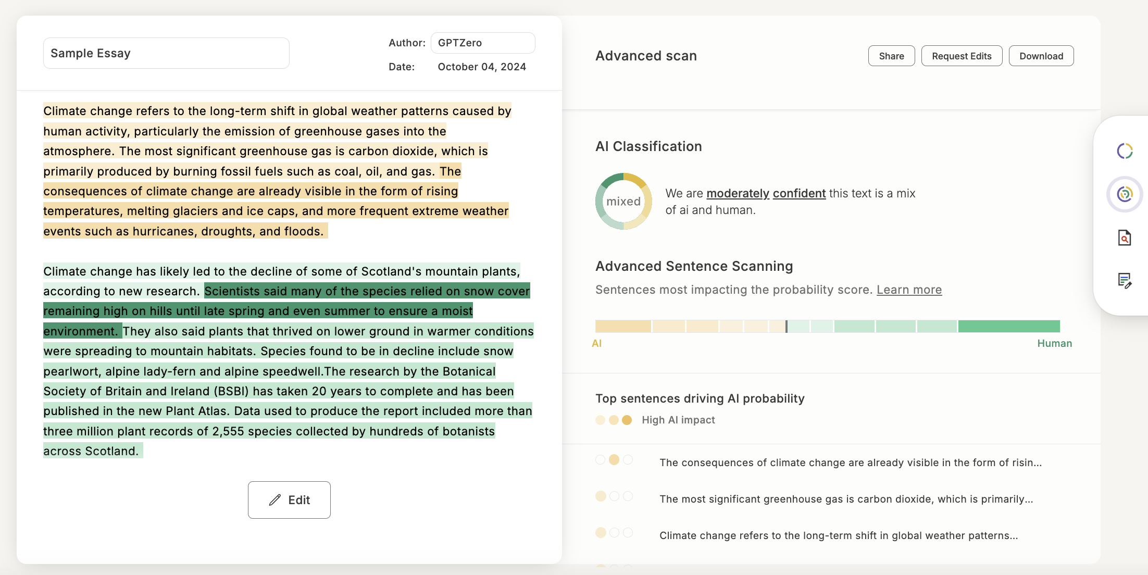
Task: Click the Download button
Action: click(x=1041, y=56)
